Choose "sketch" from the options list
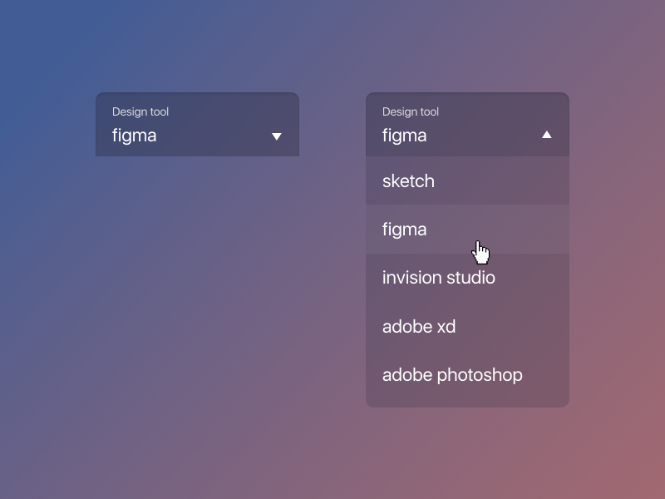Viewport: 665px width, 499px height. [x=408, y=181]
